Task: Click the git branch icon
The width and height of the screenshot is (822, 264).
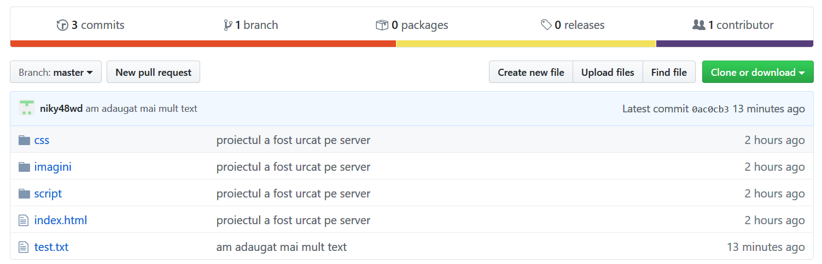Action: [x=228, y=25]
